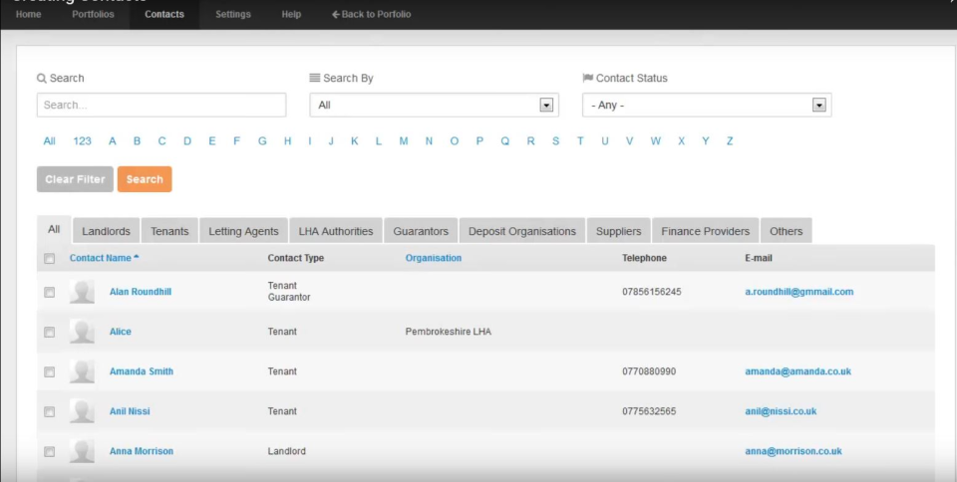Open Contacts menu item
This screenshot has height=482, width=957.
164,14
